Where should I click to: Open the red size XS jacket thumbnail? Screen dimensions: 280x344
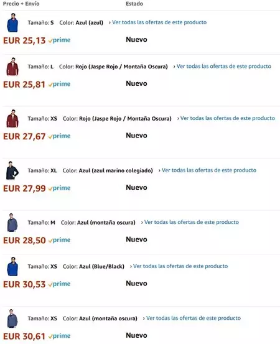point(12,119)
